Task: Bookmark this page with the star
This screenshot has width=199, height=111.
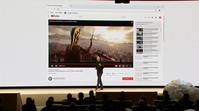Action: (x=156, y=11)
